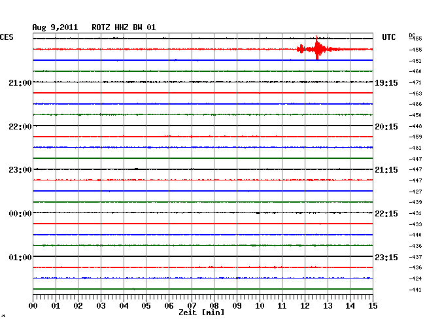Image resolution: width=425 pixels, height=323 pixels.
Task: Select the "10" minute axis tick label
Action: [260, 305]
